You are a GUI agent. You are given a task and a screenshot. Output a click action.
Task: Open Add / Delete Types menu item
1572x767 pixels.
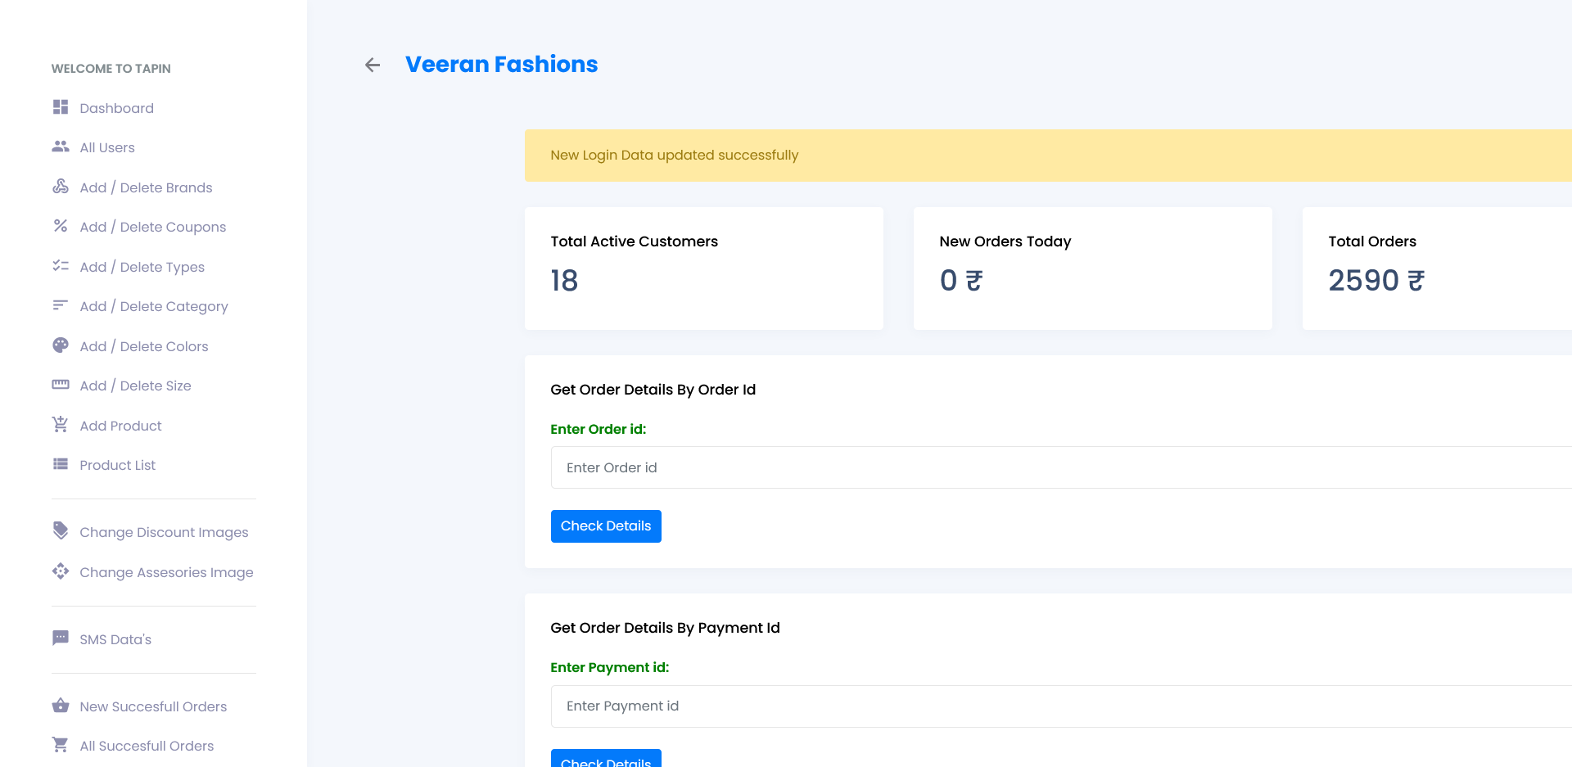tap(142, 267)
